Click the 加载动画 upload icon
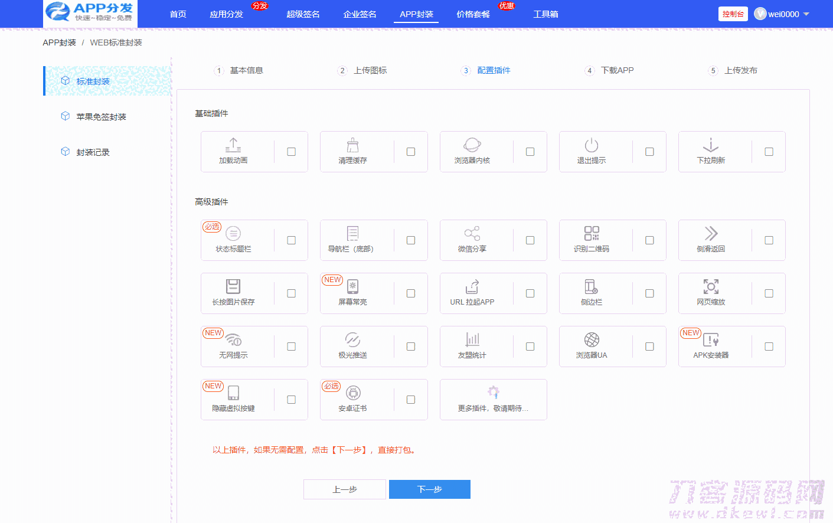 pyautogui.click(x=233, y=145)
